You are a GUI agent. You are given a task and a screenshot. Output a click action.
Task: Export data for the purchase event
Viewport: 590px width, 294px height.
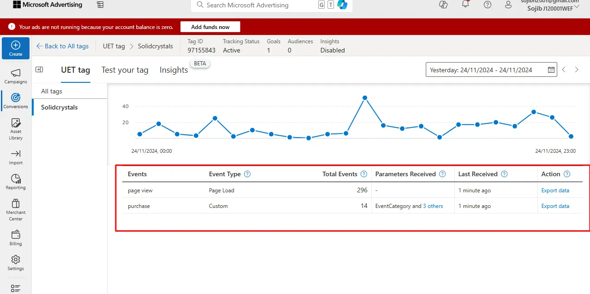coord(555,206)
